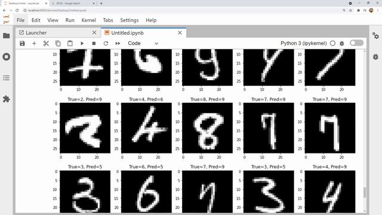This screenshot has width=382, height=215.
Task: Insert a new cell with the plus icon
Action: (34, 44)
